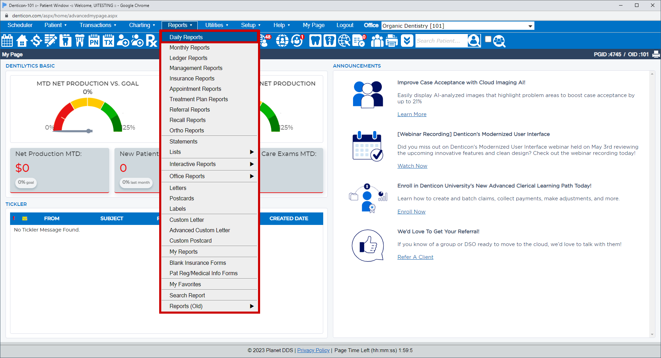
Task: Expand the Reports (Old) submenu
Action: click(x=209, y=306)
